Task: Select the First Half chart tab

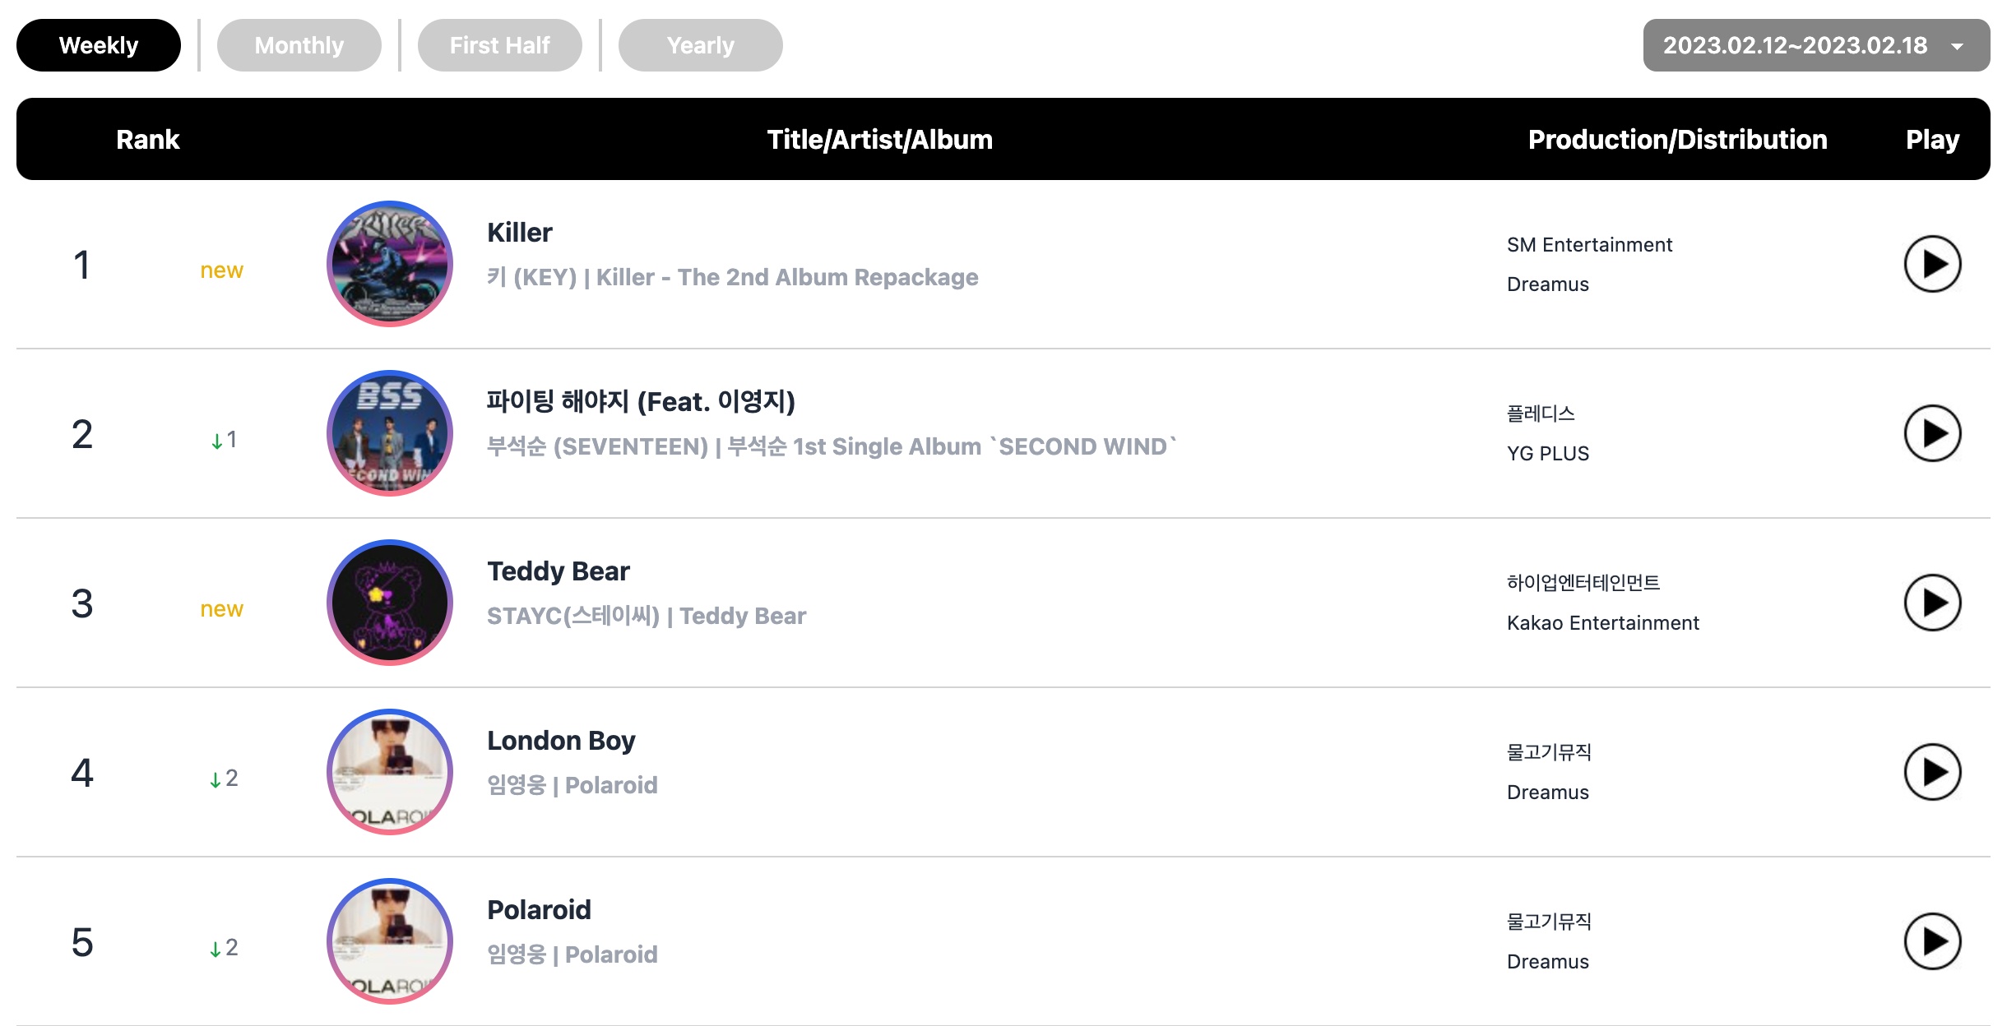Action: 500,45
